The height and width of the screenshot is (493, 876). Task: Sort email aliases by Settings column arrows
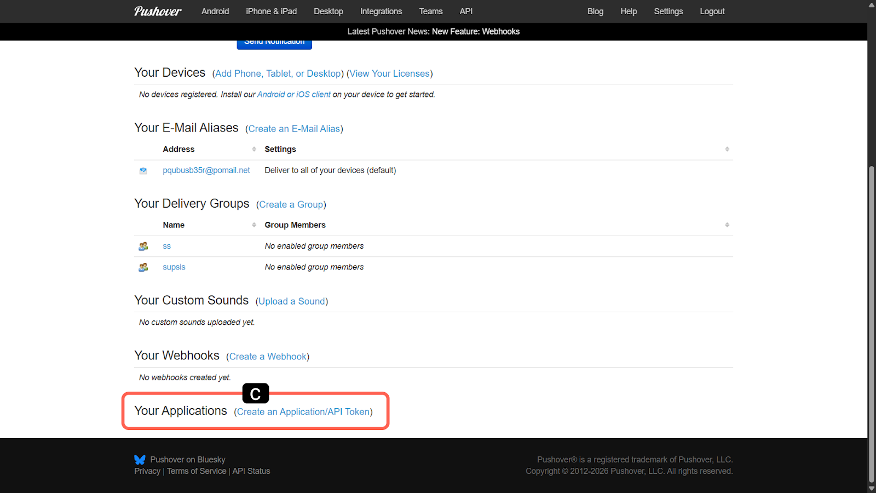click(x=727, y=149)
